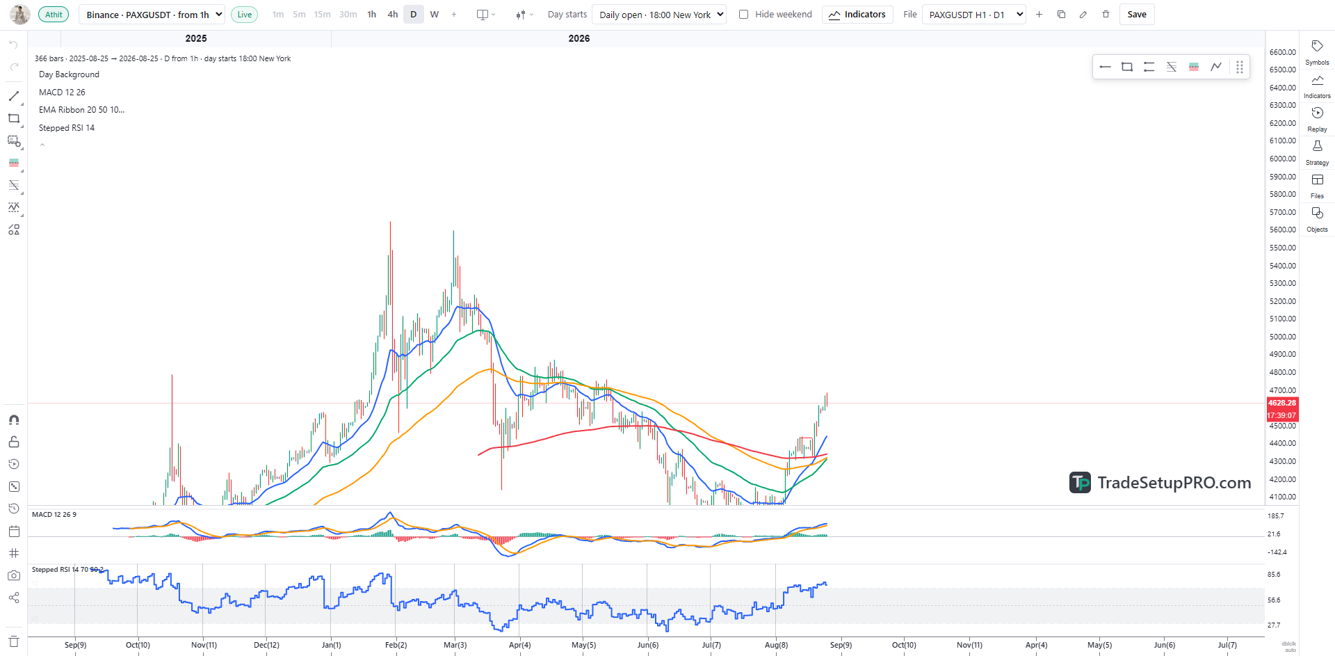The height and width of the screenshot is (656, 1335).
Task: Open the Strategy panel
Action: pyautogui.click(x=1317, y=152)
